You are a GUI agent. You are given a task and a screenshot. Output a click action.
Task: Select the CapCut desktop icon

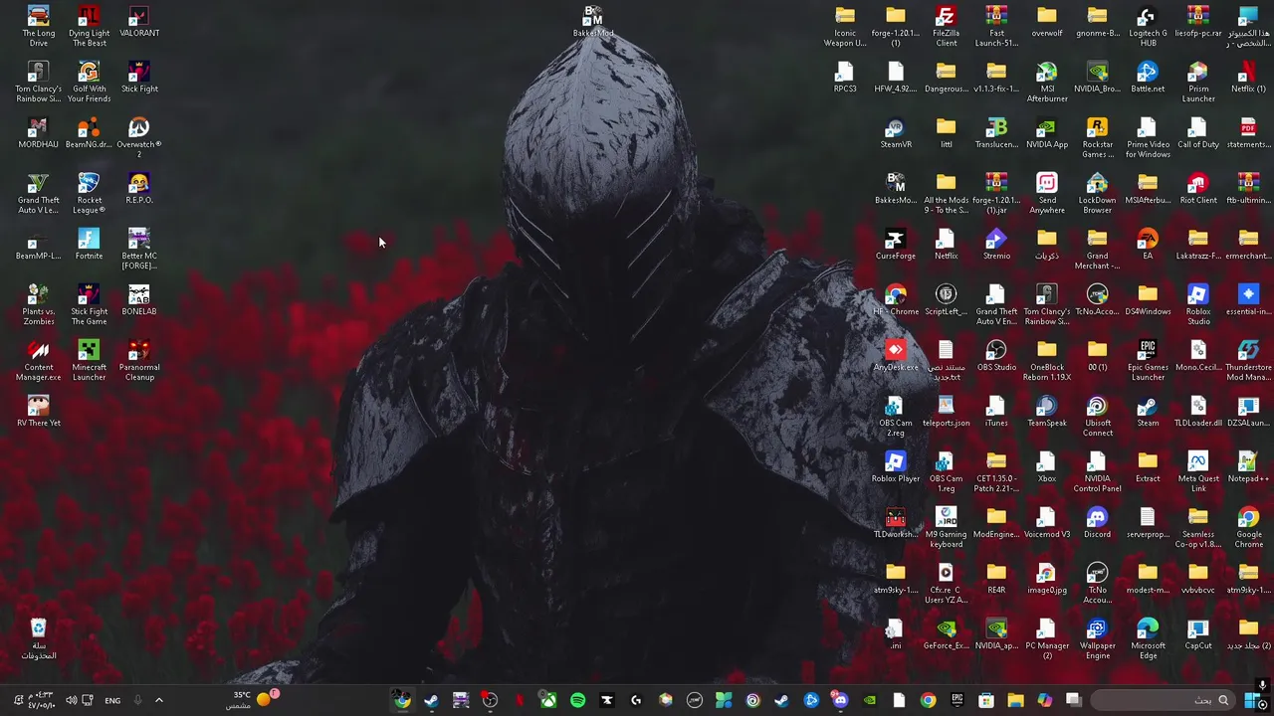pyautogui.click(x=1197, y=634)
